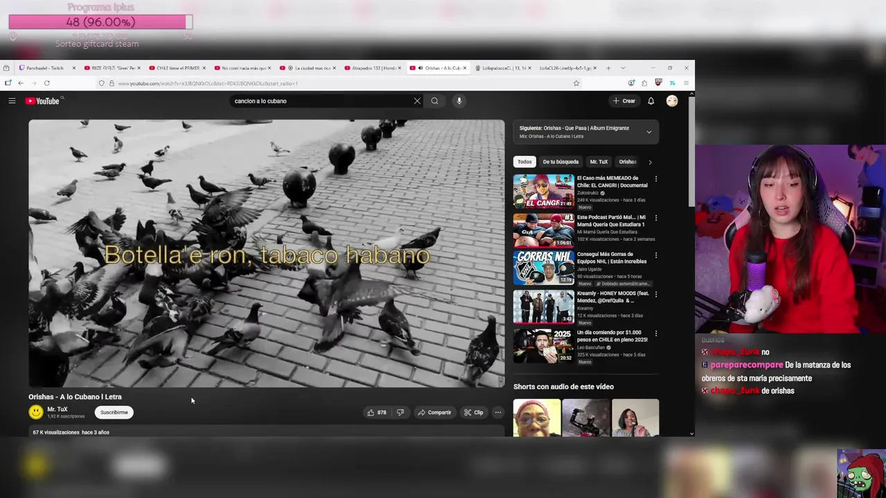Start voice search with the microphone
The width and height of the screenshot is (886, 498).
[x=459, y=101]
